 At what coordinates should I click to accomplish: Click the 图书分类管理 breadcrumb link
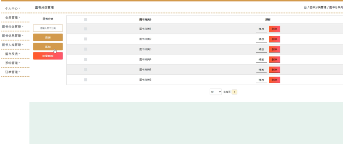tap(318, 8)
